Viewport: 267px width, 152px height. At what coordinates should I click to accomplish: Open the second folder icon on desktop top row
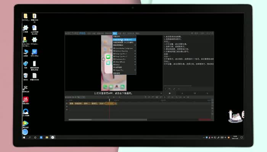click(x=34, y=18)
